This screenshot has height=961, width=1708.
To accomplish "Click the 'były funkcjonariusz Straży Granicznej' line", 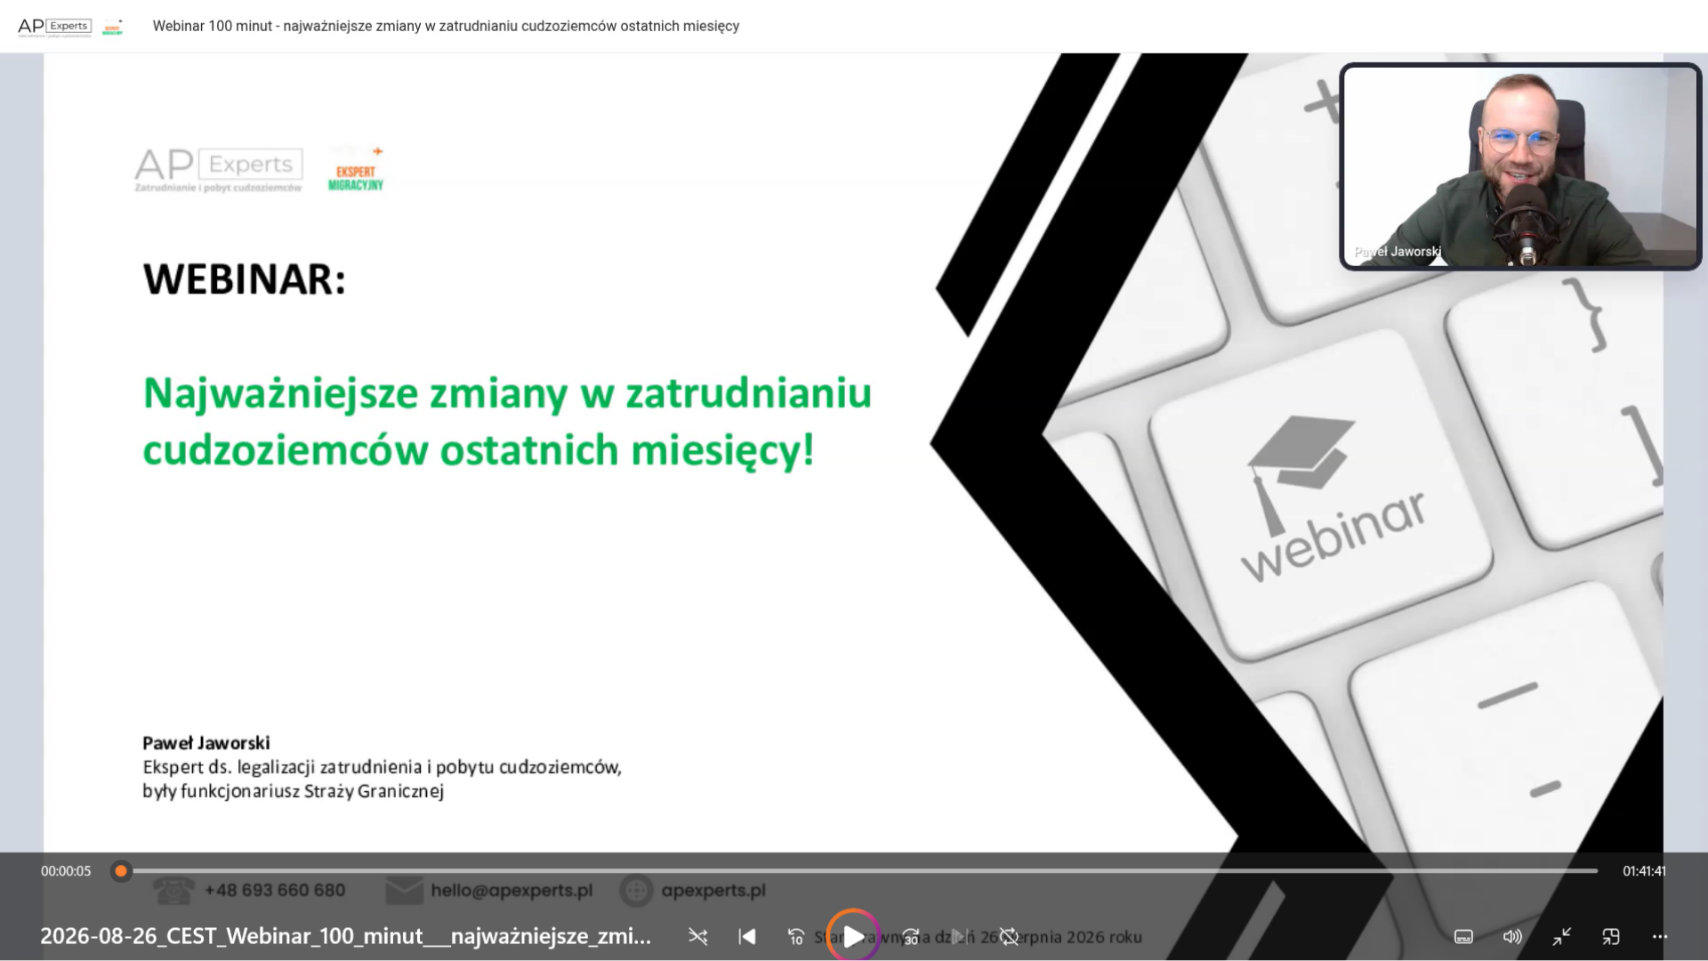I will pyautogui.click(x=293, y=791).
